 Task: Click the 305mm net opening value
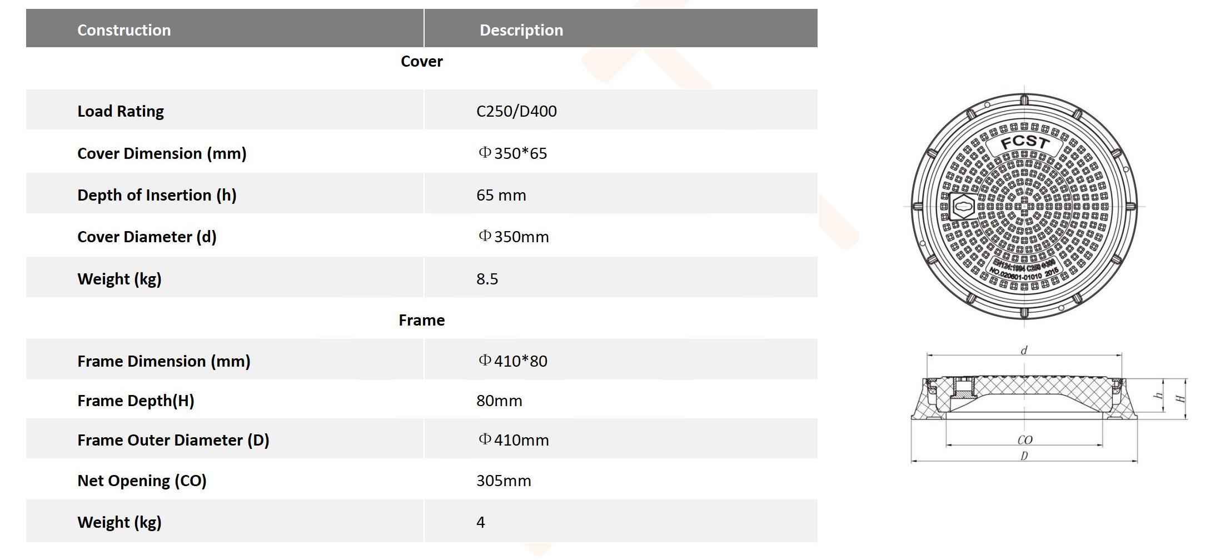click(x=504, y=481)
